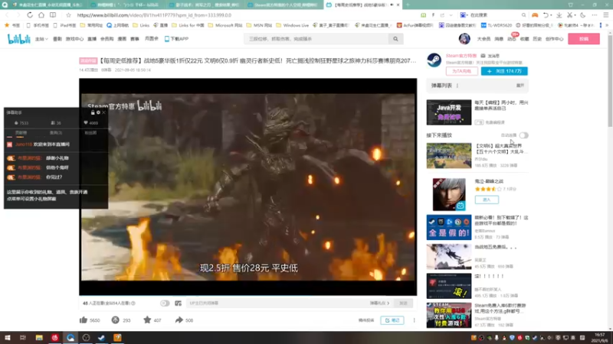Open 文明6 recommended video thumbnail
This screenshot has height=344, width=613.
(449, 156)
